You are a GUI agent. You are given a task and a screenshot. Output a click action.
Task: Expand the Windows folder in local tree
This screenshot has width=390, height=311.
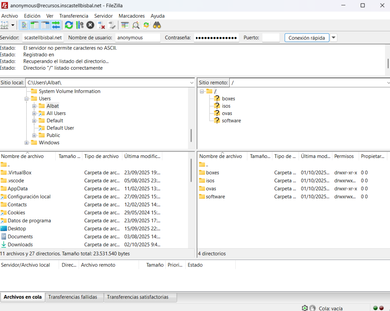click(27, 143)
